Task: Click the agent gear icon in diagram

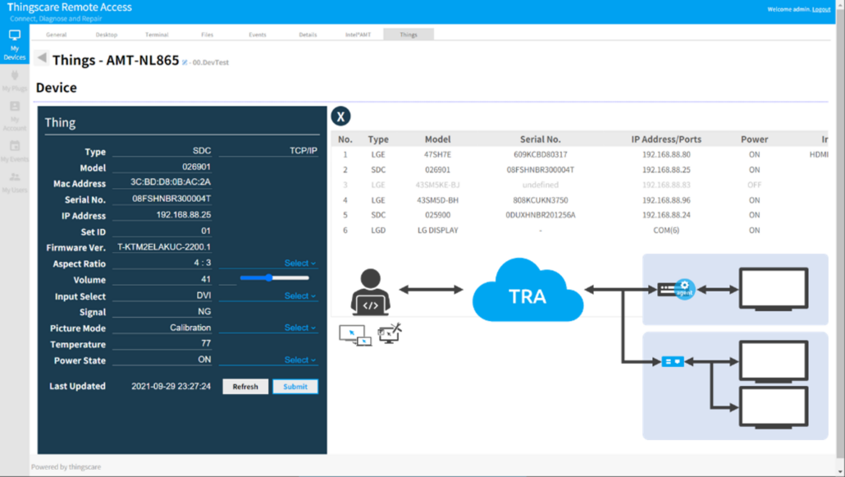Action: pos(684,289)
